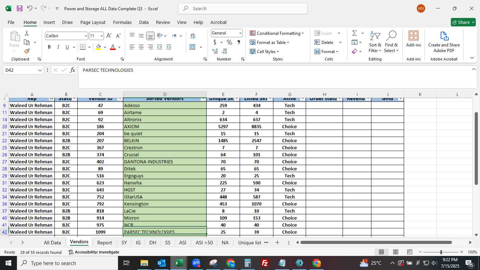Open Sort & Filter
Image resolution: width=480 pixels, height=270 pixels.
375,42
